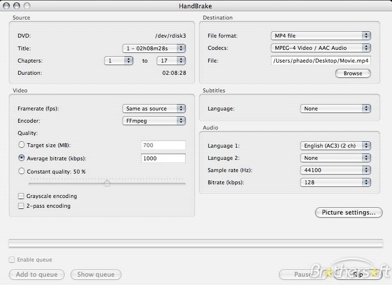Change the video Encoder dropdown
Viewport: 392px width, 285px height.
pyautogui.click(x=154, y=120)
